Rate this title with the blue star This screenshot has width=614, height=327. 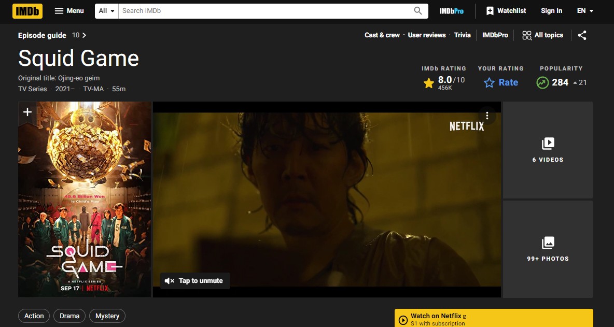tap(501, 82)
